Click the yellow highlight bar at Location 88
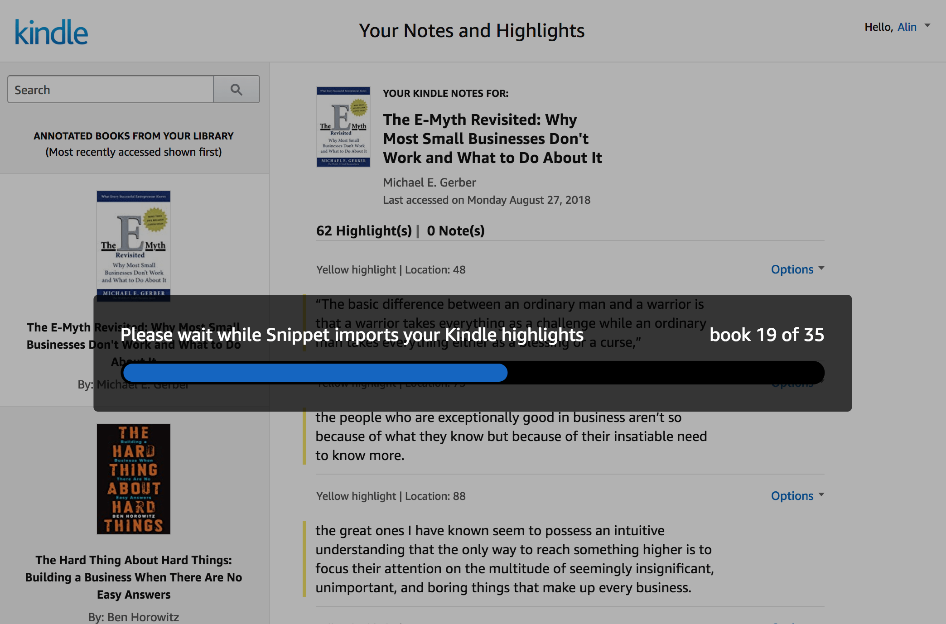946x624 pixels. point(304,559)
